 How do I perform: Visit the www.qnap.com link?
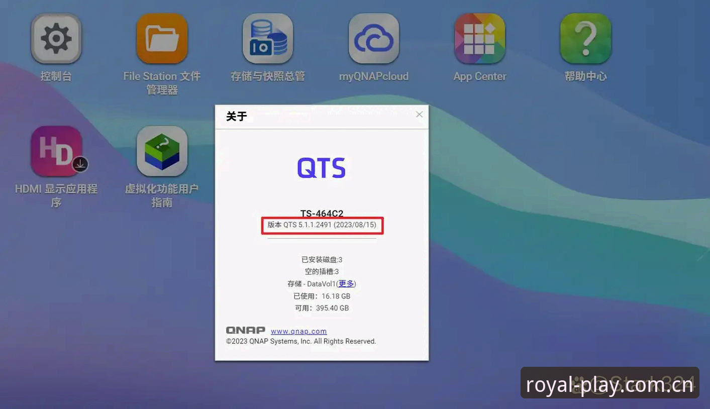[299, 331]
